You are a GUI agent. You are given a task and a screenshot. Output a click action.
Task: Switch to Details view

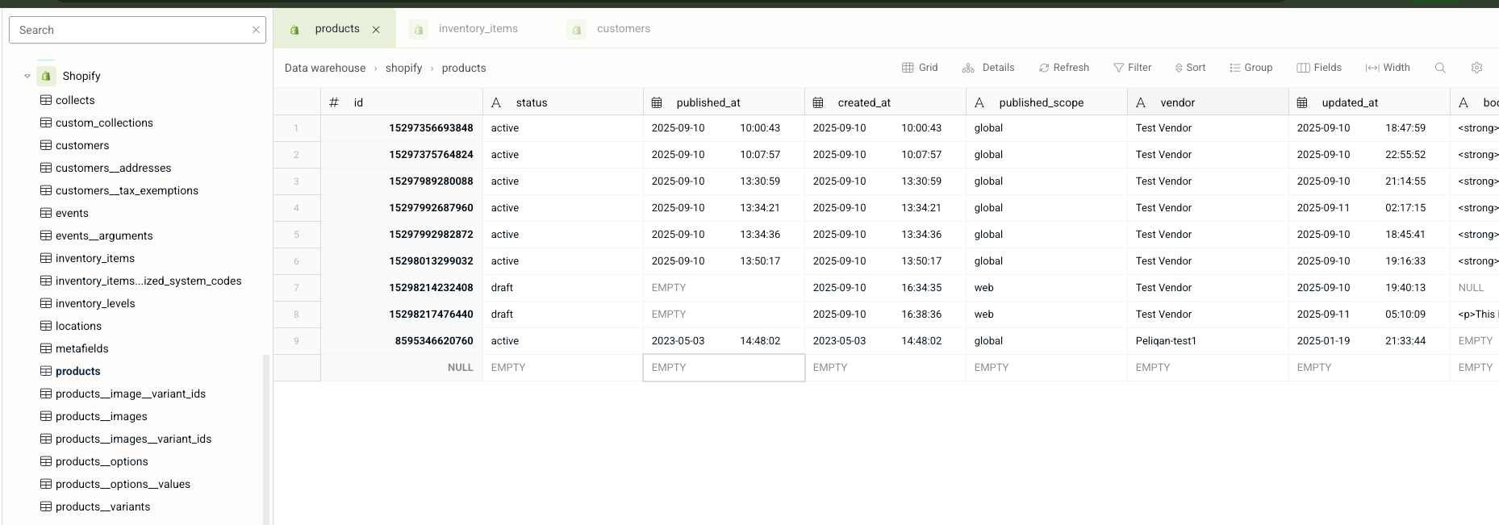coord(988,68)
